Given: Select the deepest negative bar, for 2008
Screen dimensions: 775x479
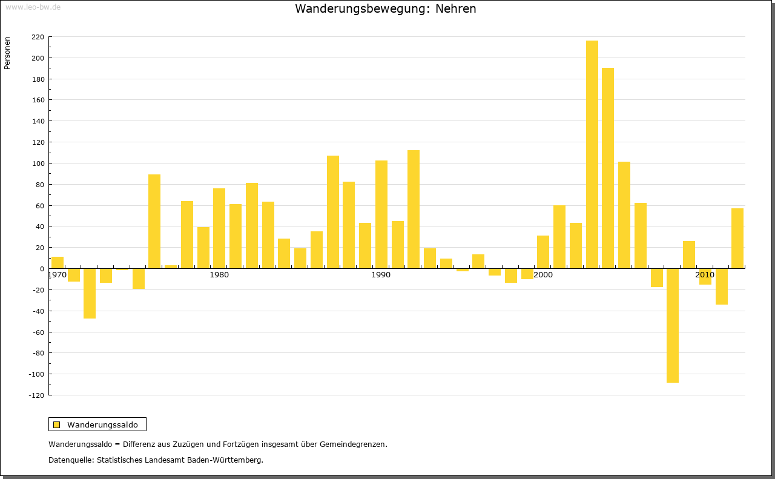Looking at the screenshot, I should point(673,325).
